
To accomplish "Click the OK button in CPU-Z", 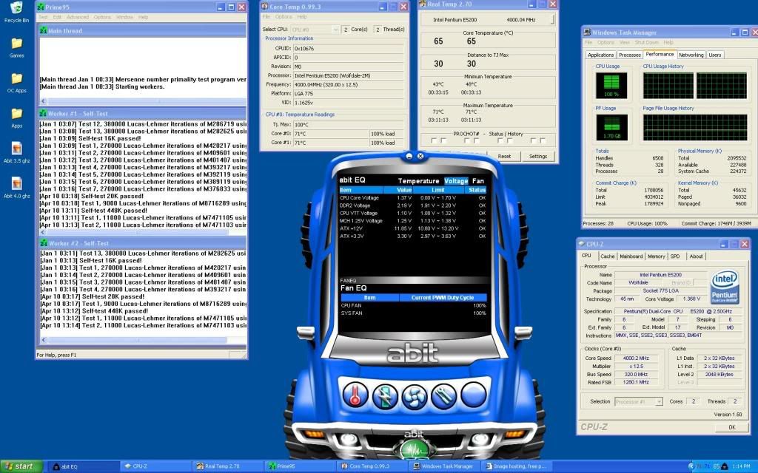I will pyautogui.click(x=731, y=427).
